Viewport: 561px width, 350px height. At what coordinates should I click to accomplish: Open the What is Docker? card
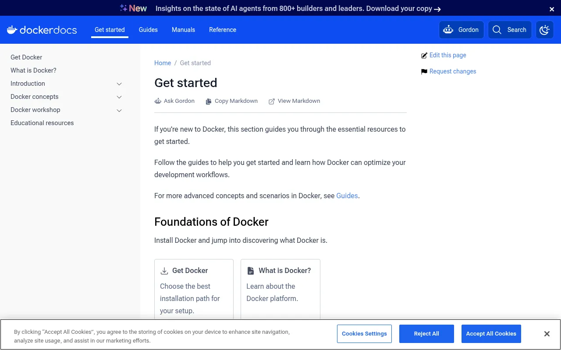pos(280,290)
